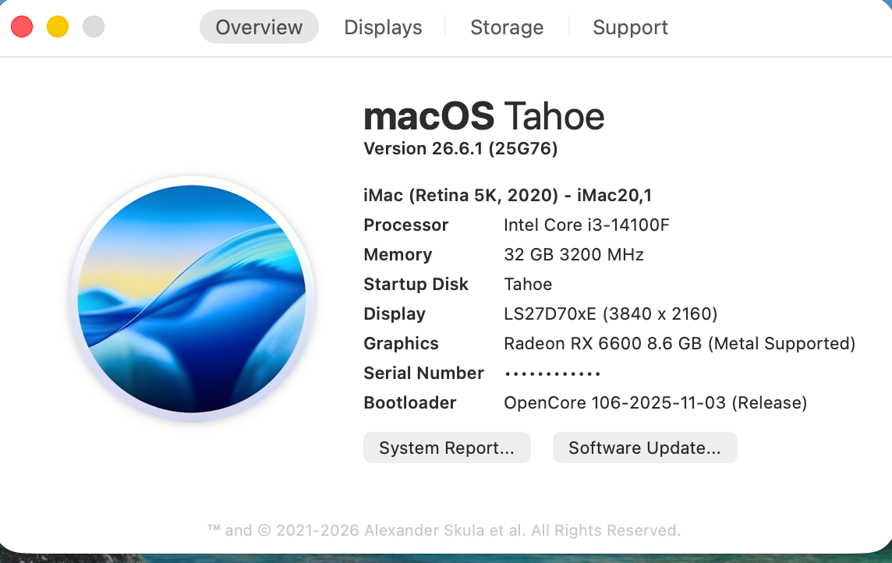Open the Displays tab

383,27
